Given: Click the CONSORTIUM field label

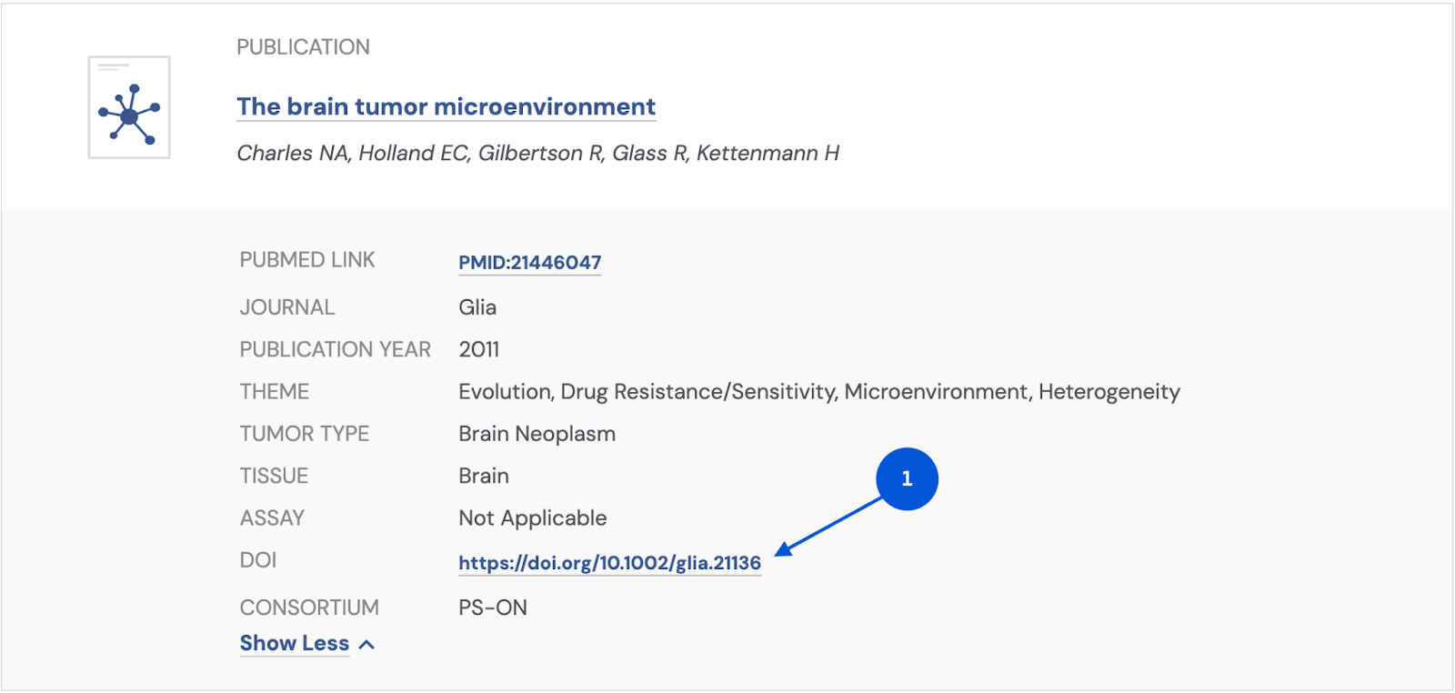Looking at the screenshot, I should (309, 608).
